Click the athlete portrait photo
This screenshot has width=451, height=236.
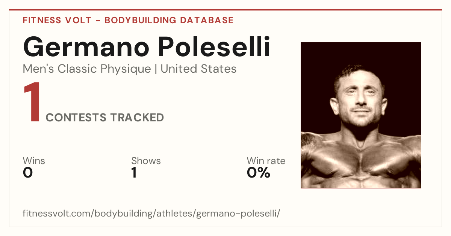tap(361, 115)
